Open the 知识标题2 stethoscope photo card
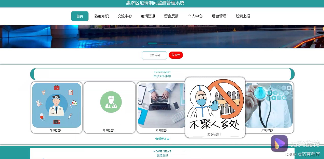 pyautogui.click(x=269, y=105)
